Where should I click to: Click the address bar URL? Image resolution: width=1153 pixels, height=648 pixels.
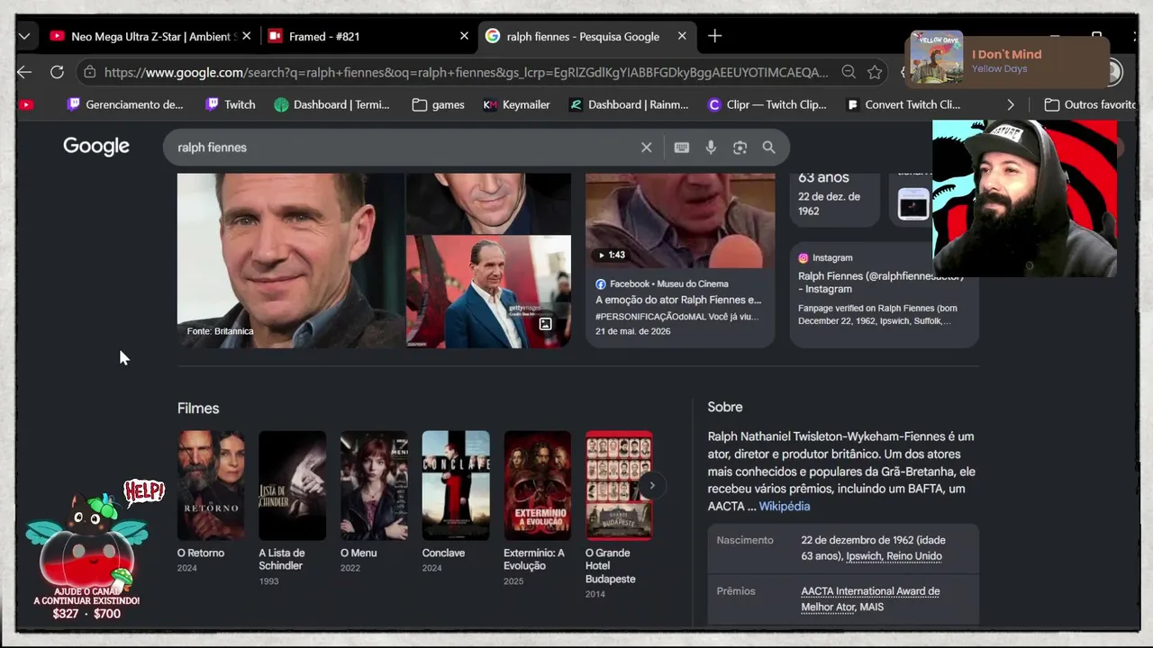pos(466,72)
